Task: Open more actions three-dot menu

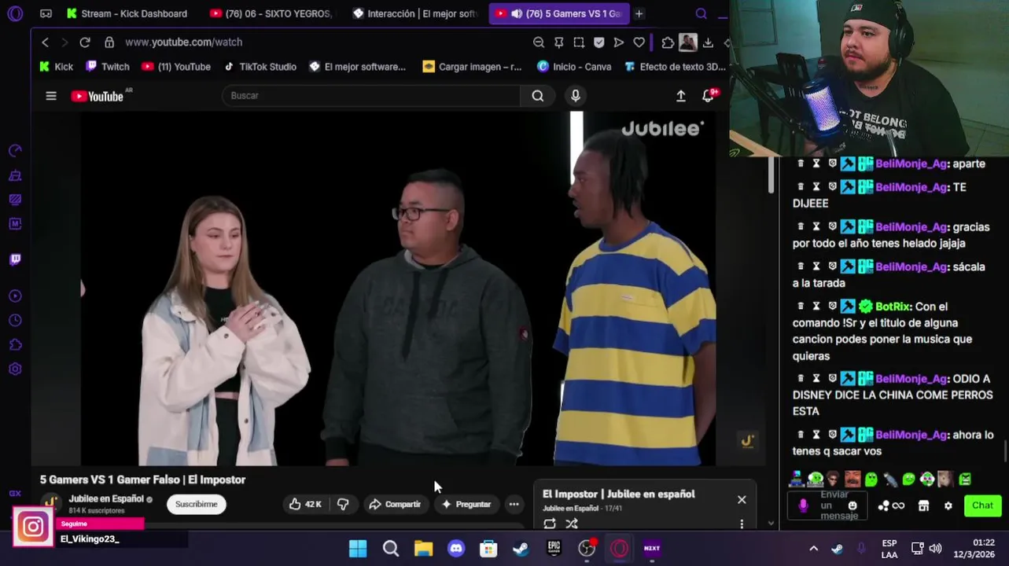Action: (514, 504)
